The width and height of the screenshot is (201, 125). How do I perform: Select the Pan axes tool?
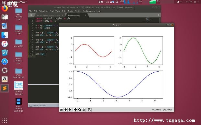[x=75, y=109]
